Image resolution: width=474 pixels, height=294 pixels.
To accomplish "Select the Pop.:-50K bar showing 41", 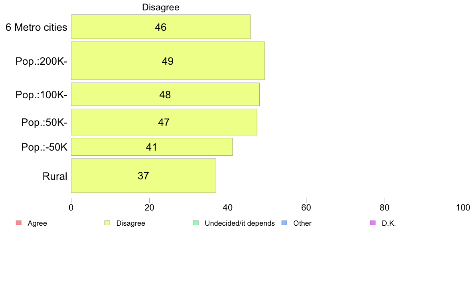I will [x=152, y=147].
